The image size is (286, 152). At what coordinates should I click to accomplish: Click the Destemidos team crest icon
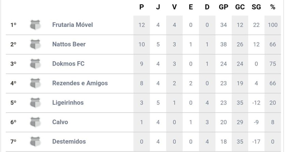point(35,141)
